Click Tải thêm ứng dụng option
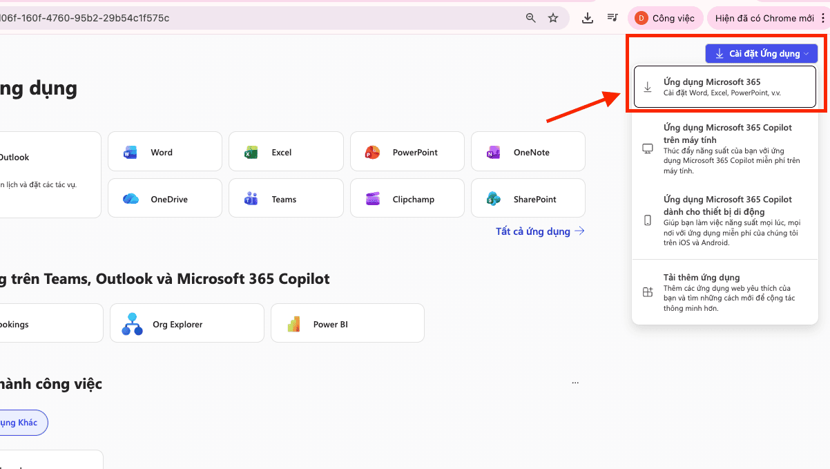 click(x=724, y=292)
